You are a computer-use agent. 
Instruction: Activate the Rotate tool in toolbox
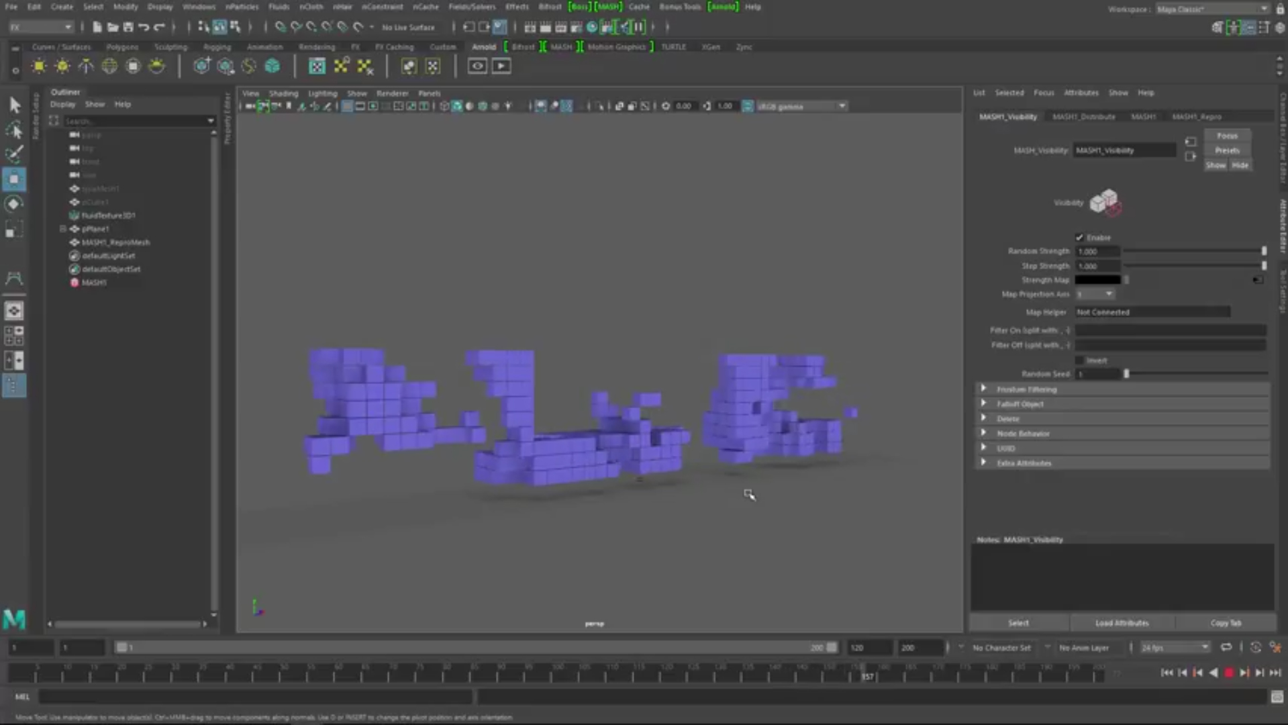pyautogui.click(x=14, y=204)
